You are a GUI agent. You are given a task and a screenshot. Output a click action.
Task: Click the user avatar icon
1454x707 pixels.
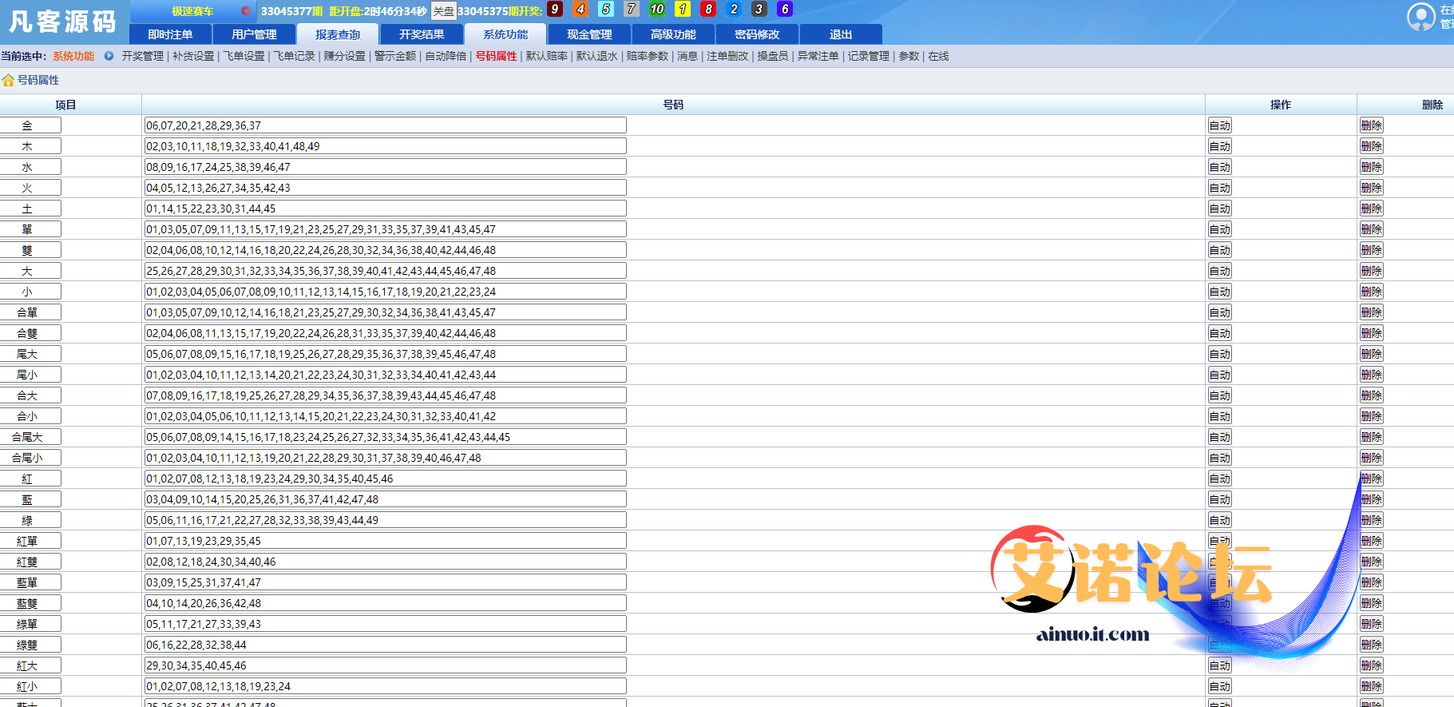[x=1420, y=17]
